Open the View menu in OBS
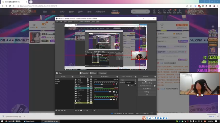Screen dimensions: 220x123 point(65,22)
